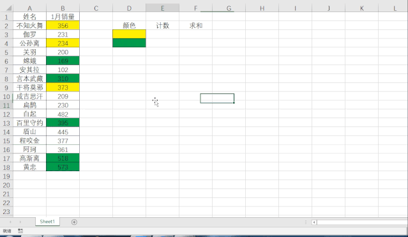Select column E header
Image resolution: width=408 pixels, height=237 pixels.
point(162,8)
